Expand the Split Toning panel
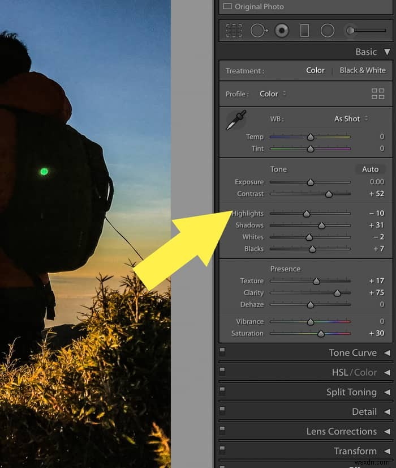This screenshot has width=396, height=468. 387,392
